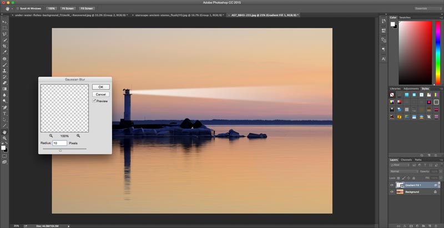Toggle lock all layer attributes
Viewport: 444px width, 228px height.
[413, 178]
